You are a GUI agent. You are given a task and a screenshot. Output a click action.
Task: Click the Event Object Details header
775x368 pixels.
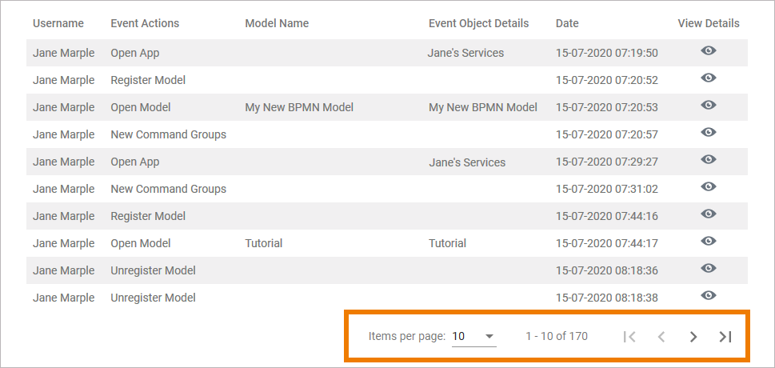tap(478, 23)
